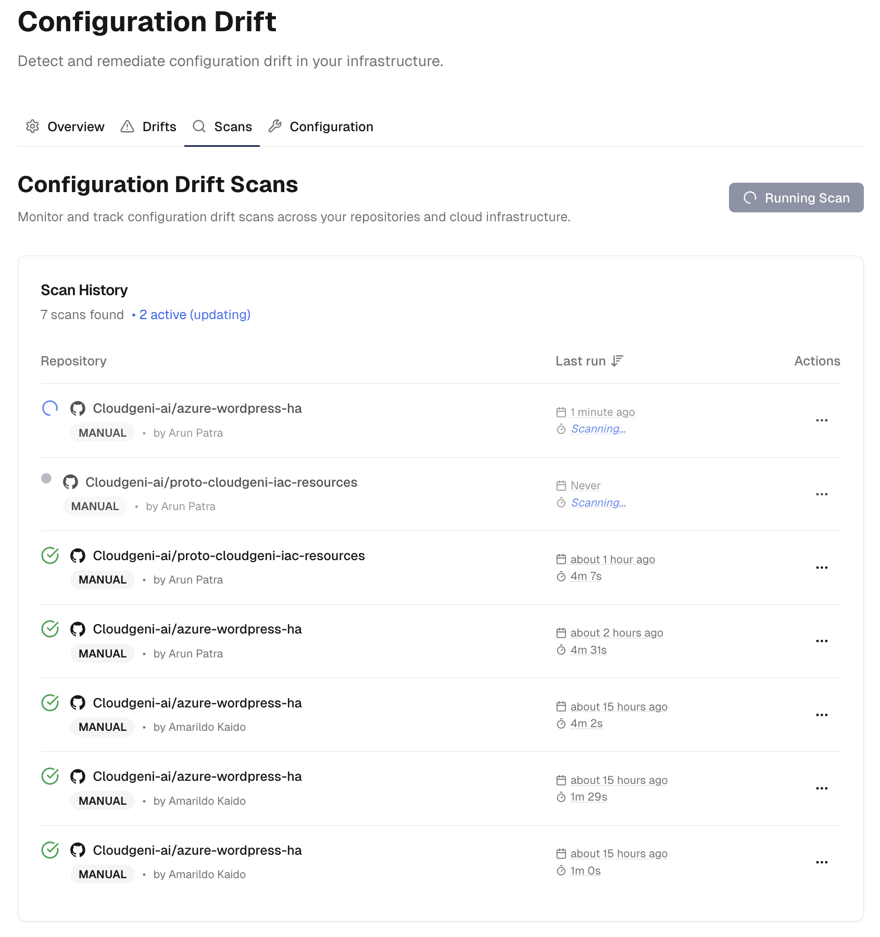This screenshot has height=937, width=880.
Task: Click the gray pending status dot
Action: point(46,478)
